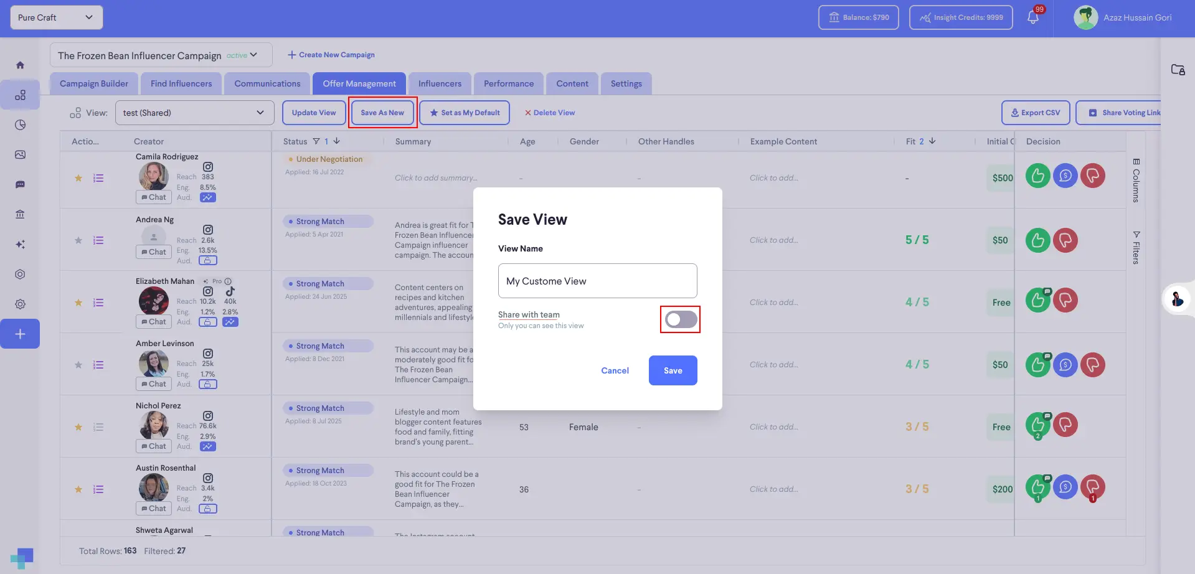Open the analytics pie chart sidebar icon
The image size is (1195, 574).
tap(20, 125)
